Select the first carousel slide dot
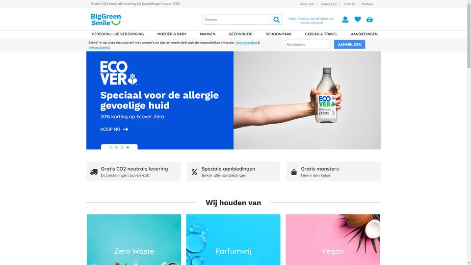The width and height of the screenshot is (471, 265). click(x=111, y=148)
